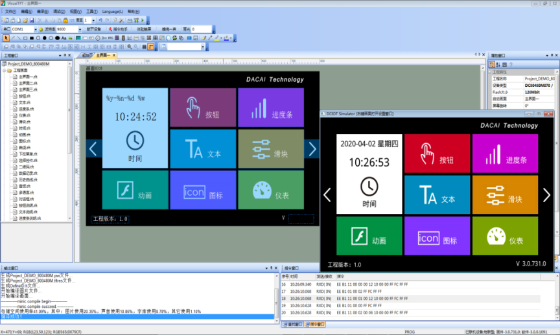Open the 编辑(E) menu

(x=27, y=12)
